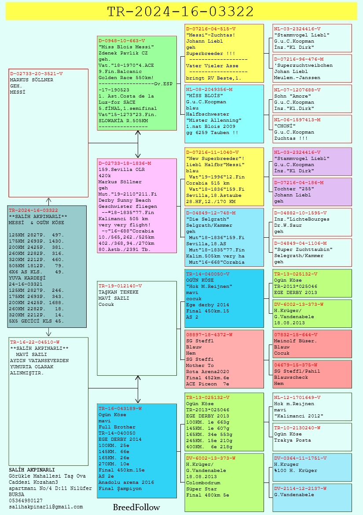Click the NL-06-1597413-M CHONİ box
363x515 pixels.
pos(312,129)
